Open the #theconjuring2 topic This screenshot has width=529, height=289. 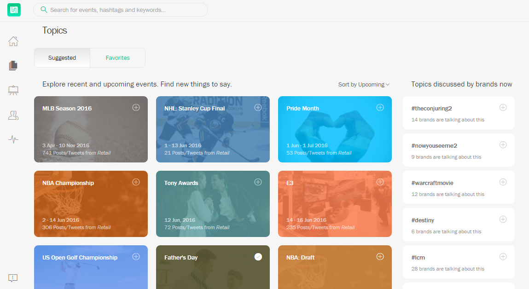(459, 113)
